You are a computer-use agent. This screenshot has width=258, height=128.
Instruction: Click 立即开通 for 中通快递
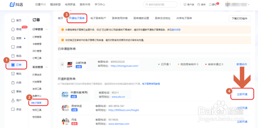[x=242, y=94]
